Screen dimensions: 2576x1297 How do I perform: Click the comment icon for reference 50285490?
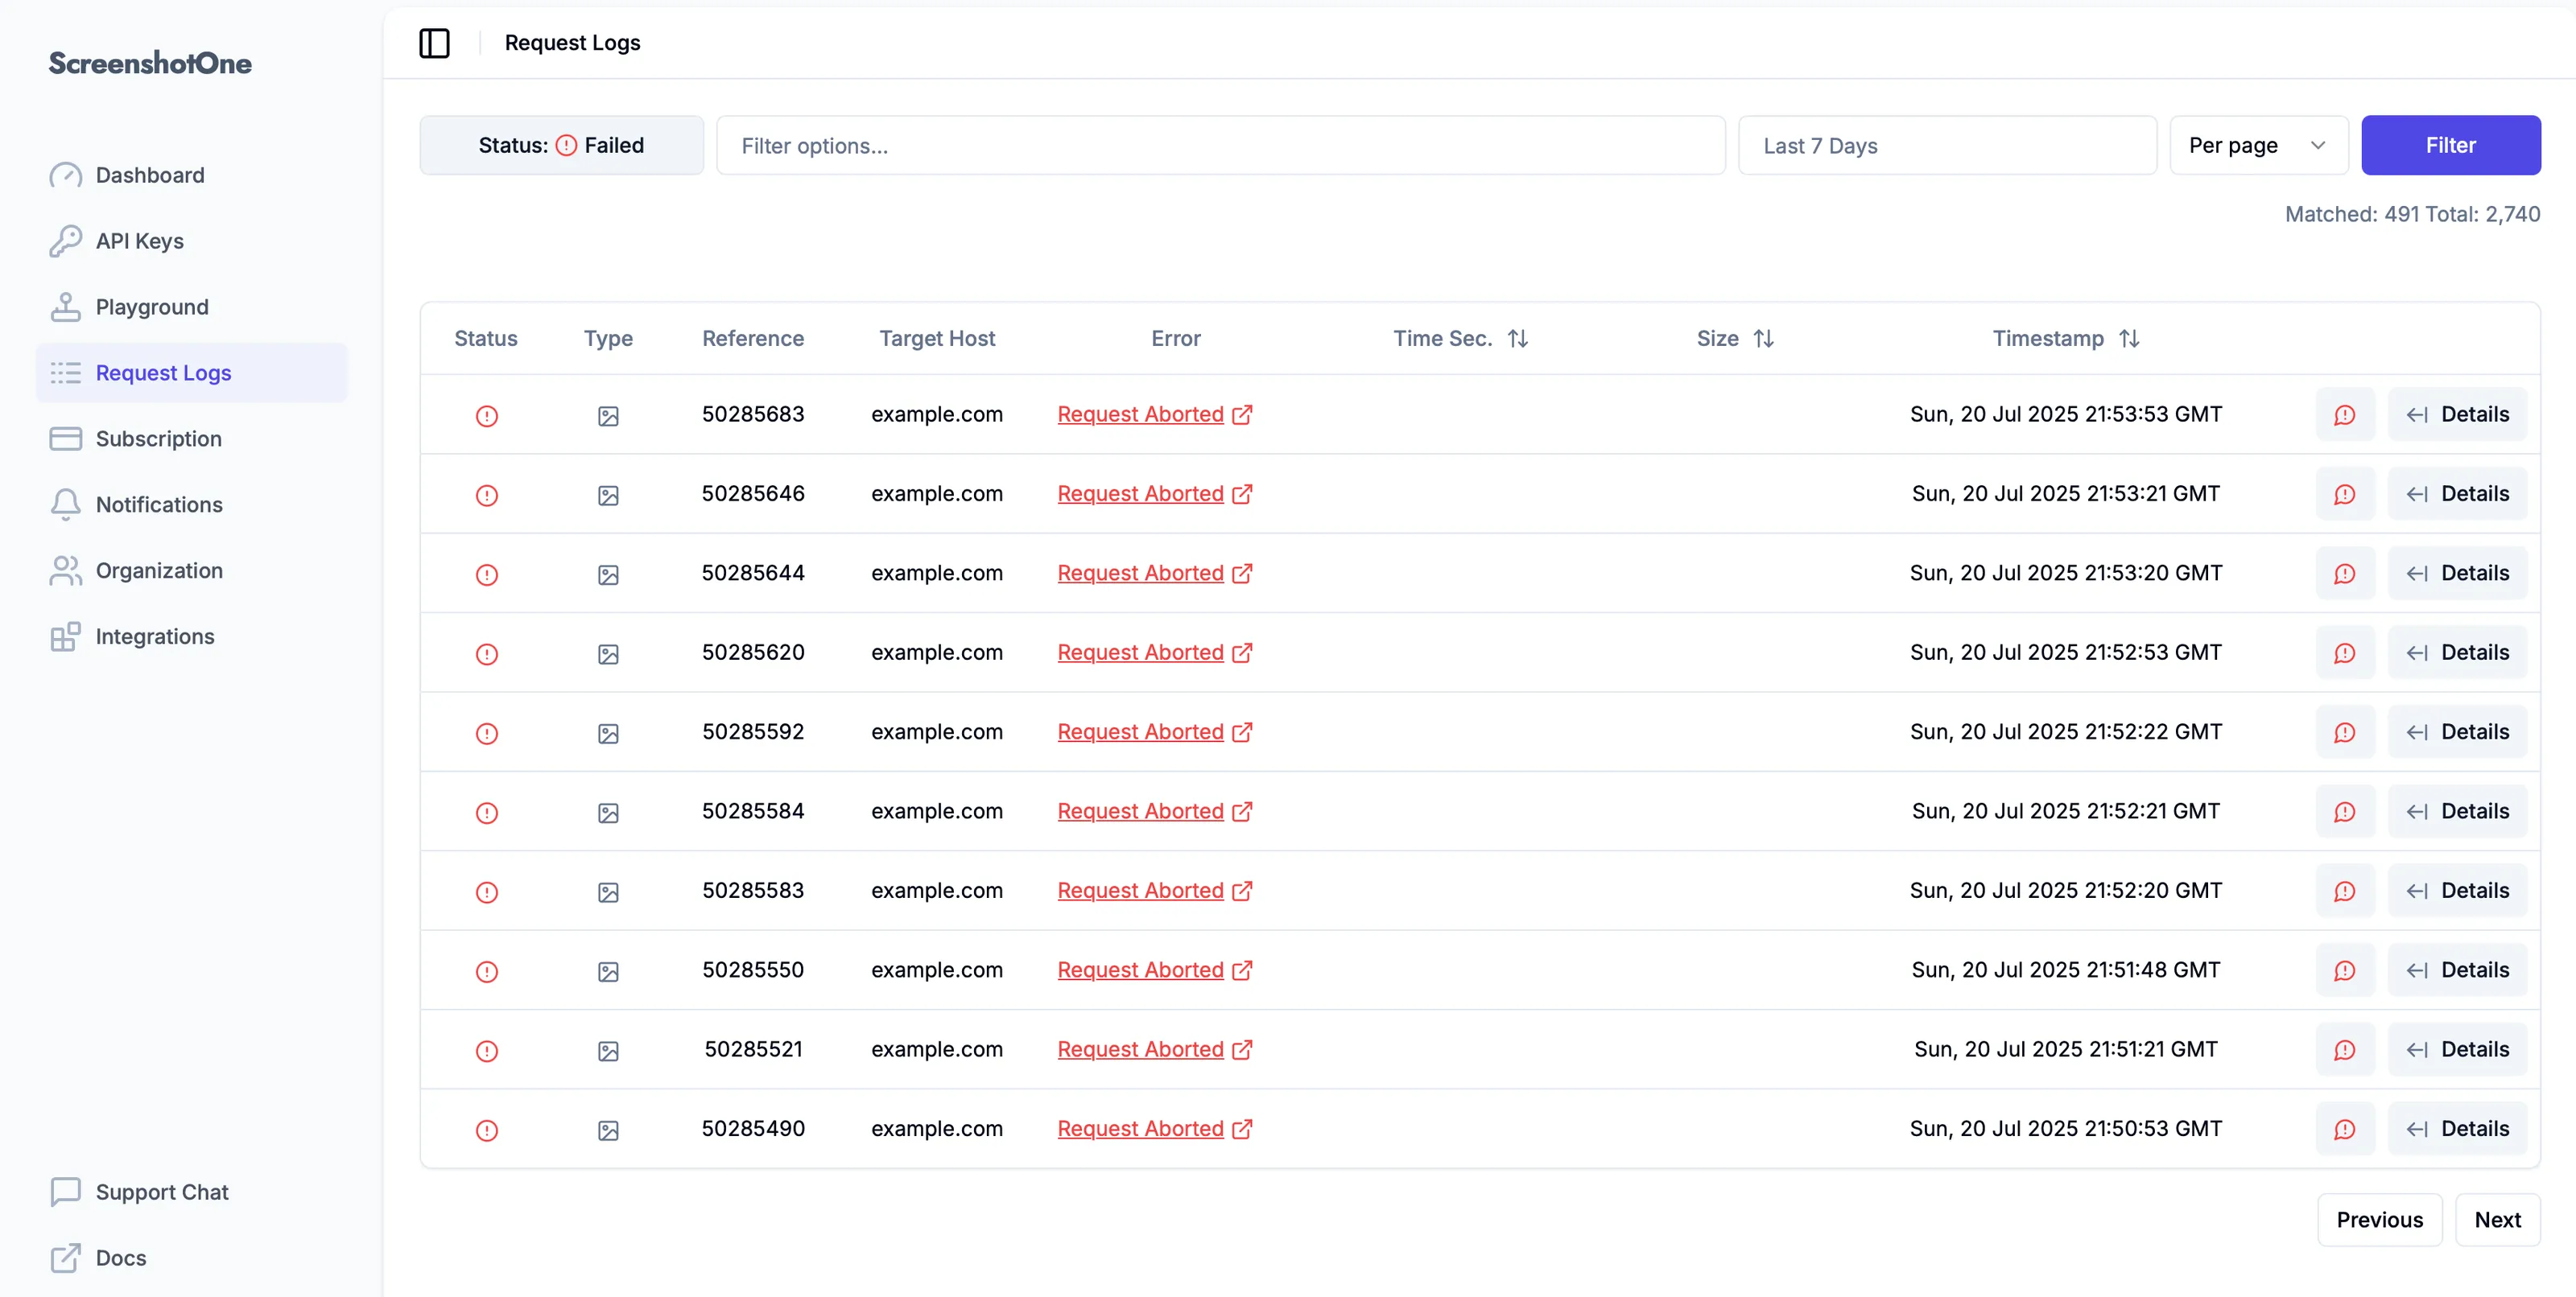point(2344,1129)
